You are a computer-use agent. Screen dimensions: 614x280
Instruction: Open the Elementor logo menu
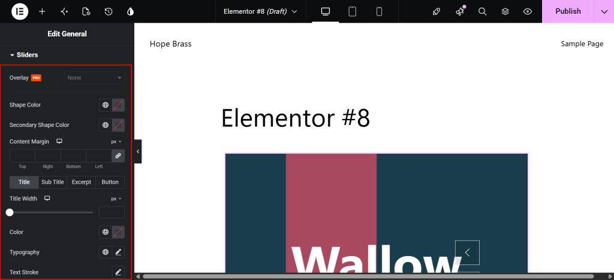click(x=19, y=11)
